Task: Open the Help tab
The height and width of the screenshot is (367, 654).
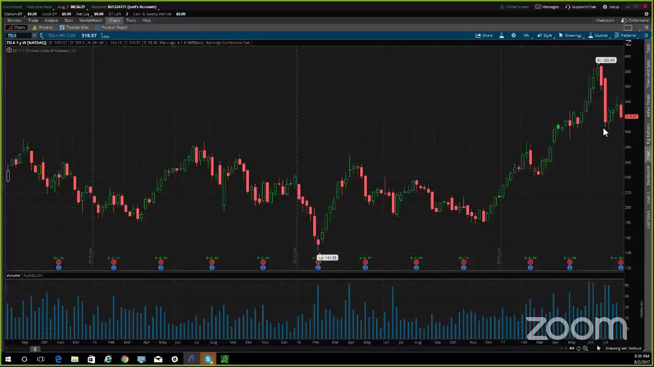Action: pyautogui.click(x=147, y=20)
